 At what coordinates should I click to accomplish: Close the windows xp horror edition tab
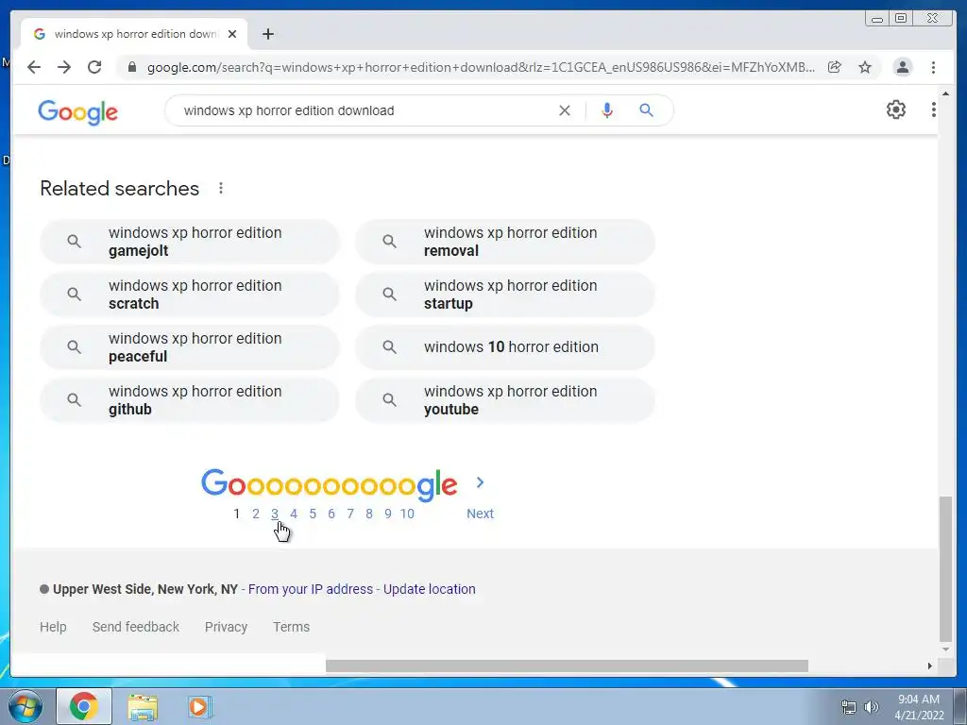pyautogui.click(x=232, y=34)
